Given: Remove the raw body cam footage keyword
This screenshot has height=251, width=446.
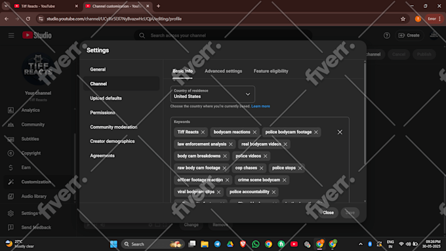Looking at the screenshot, I should [x=224, y=168].
